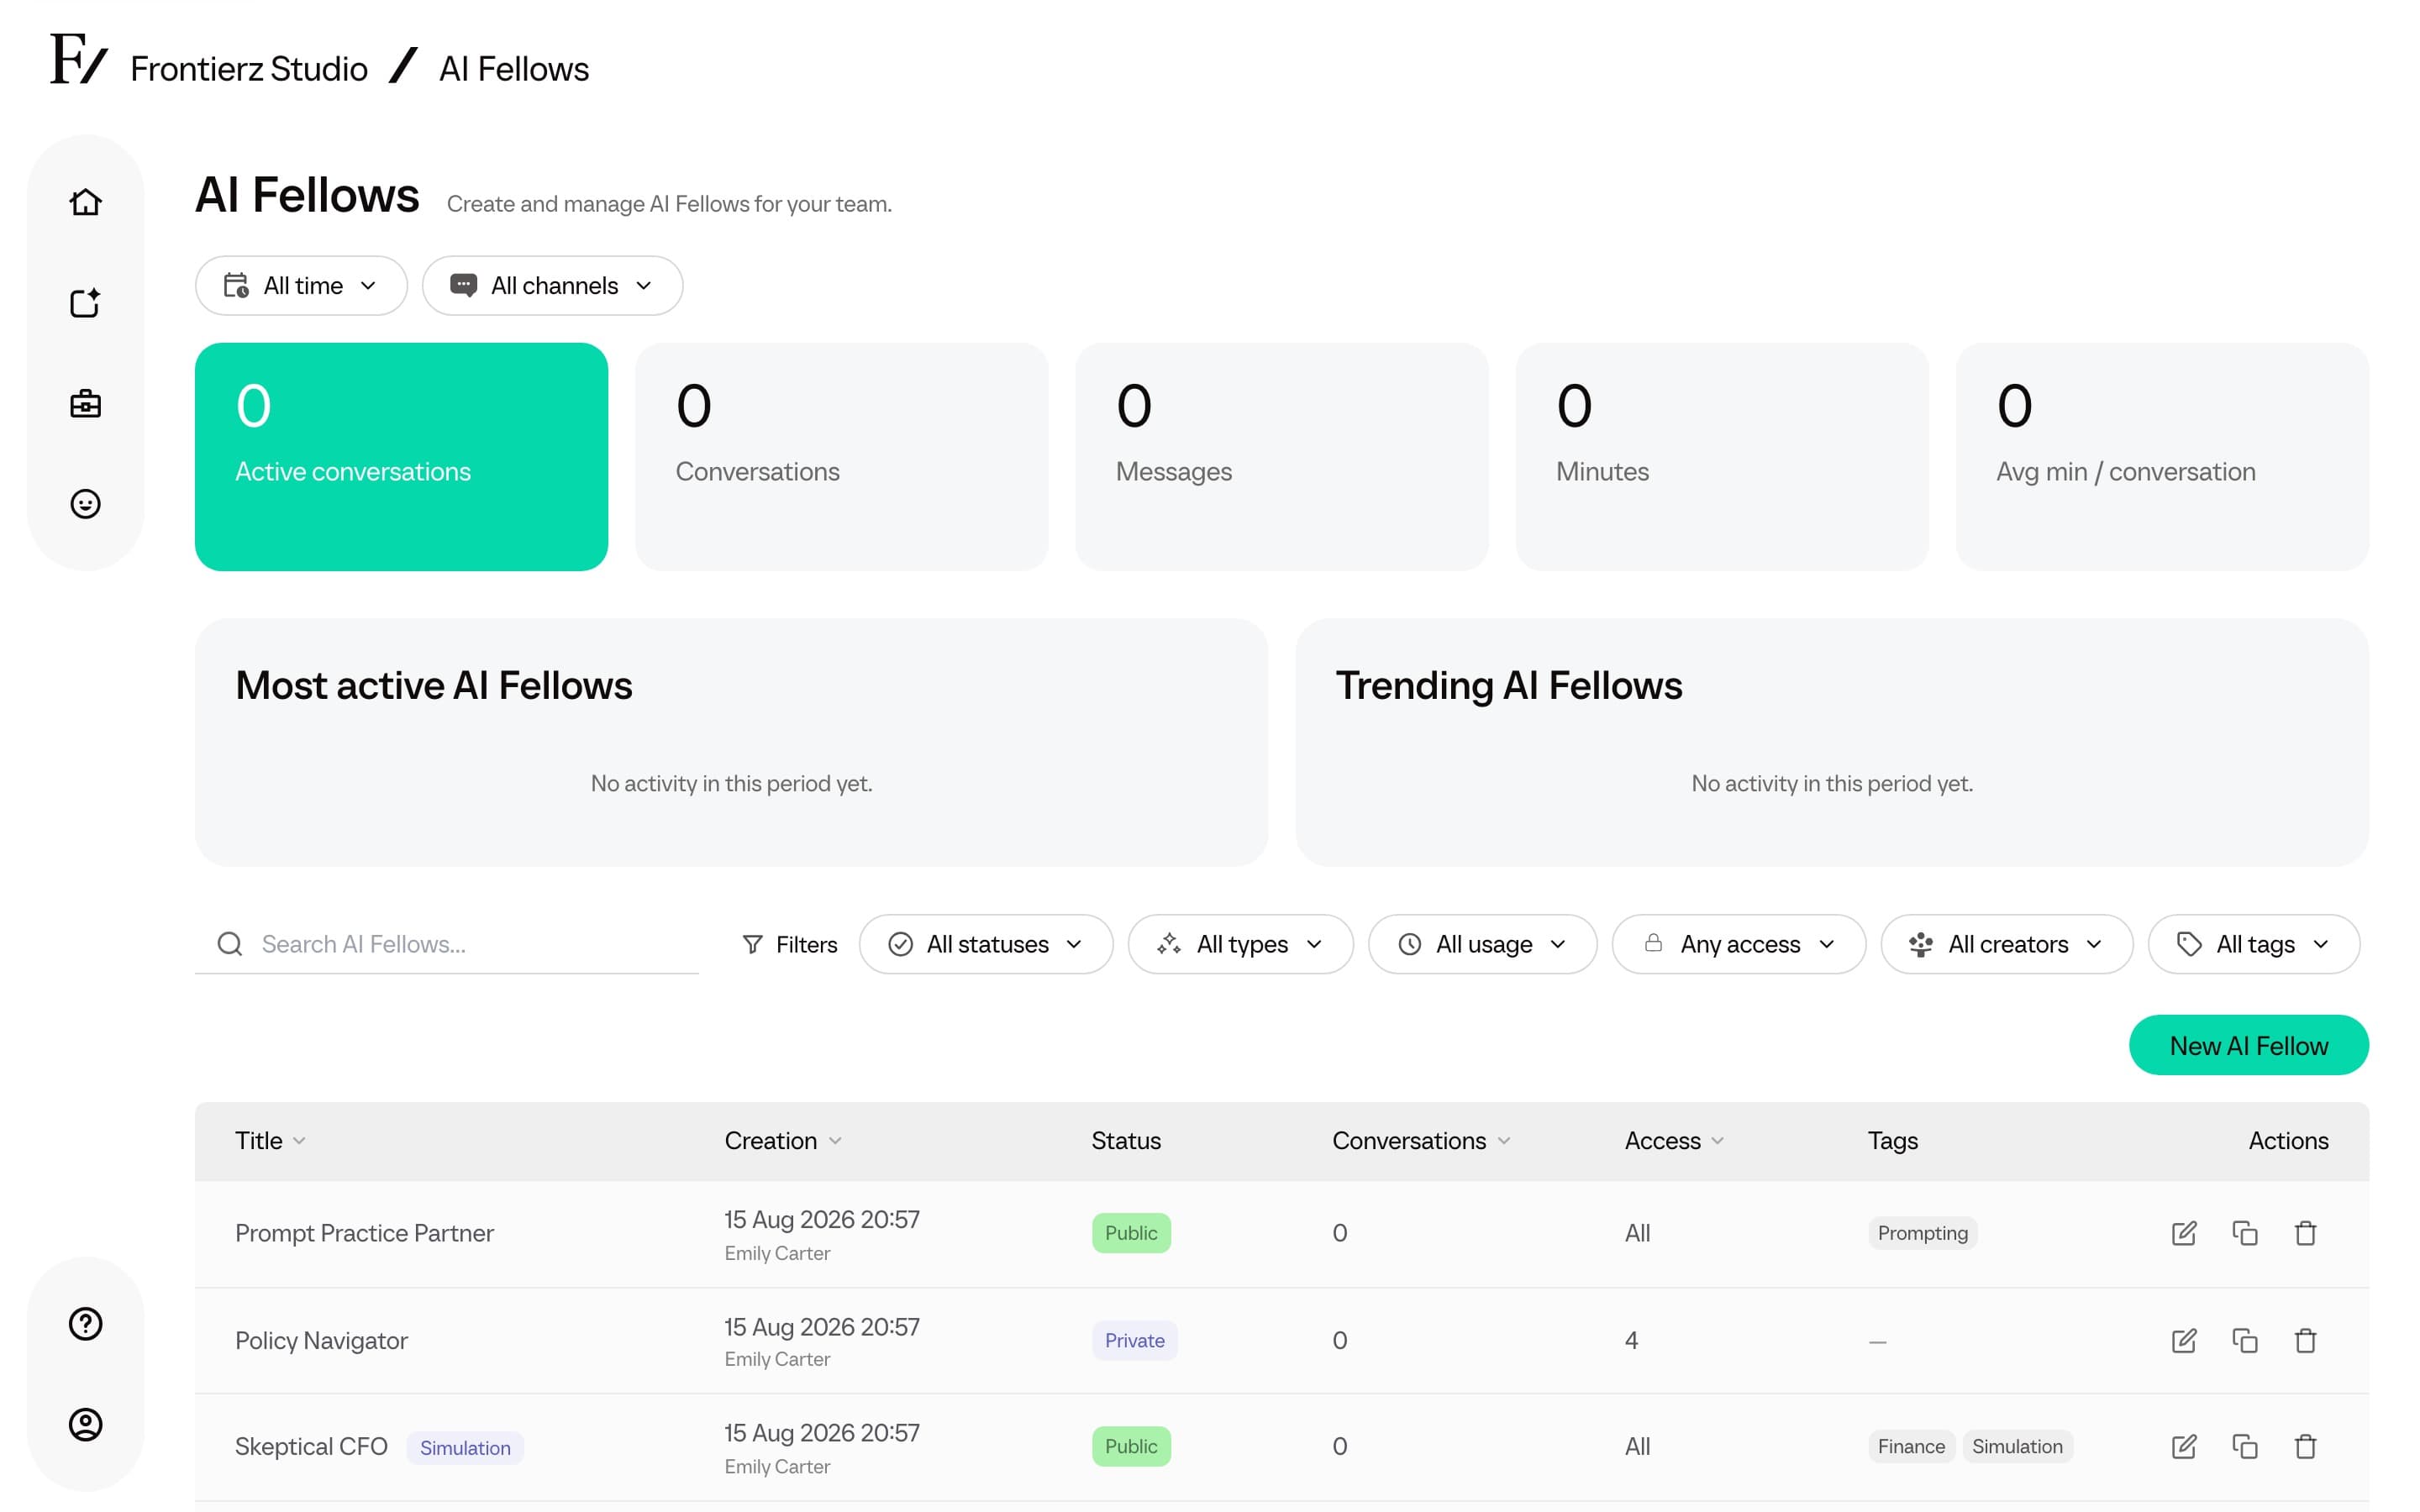The image size is (2420, 1512).
Task: Expand the Any access filter
Action: point(1739,944)
